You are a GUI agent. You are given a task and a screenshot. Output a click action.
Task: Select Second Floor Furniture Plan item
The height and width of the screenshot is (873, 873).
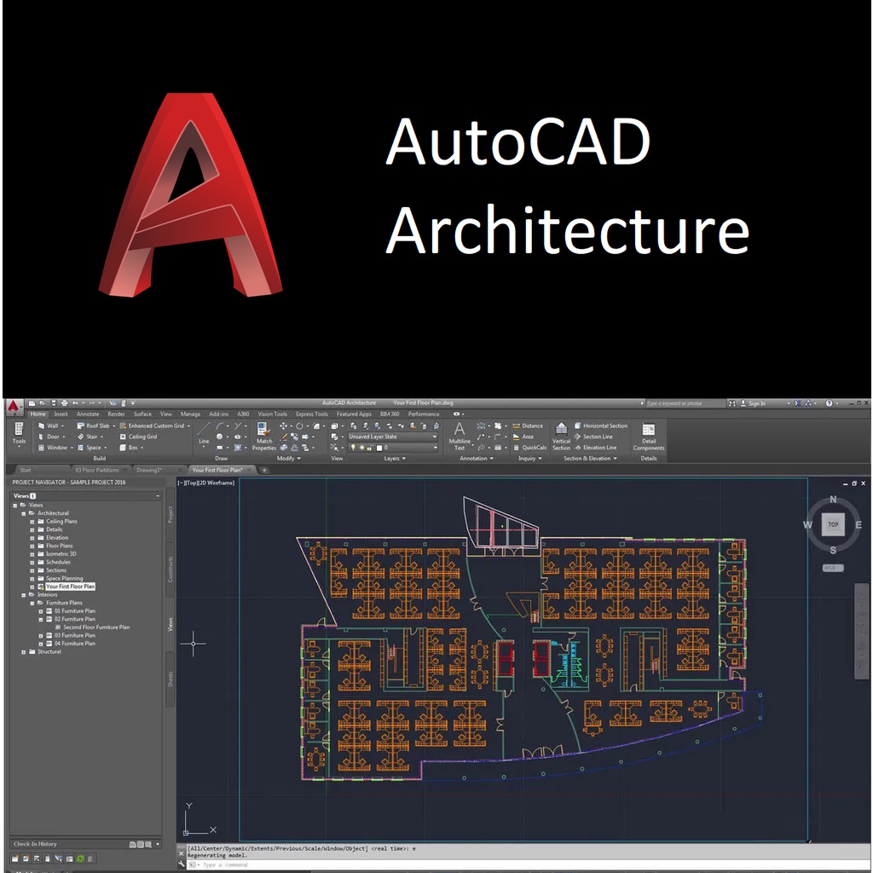(x=96, y=627)
